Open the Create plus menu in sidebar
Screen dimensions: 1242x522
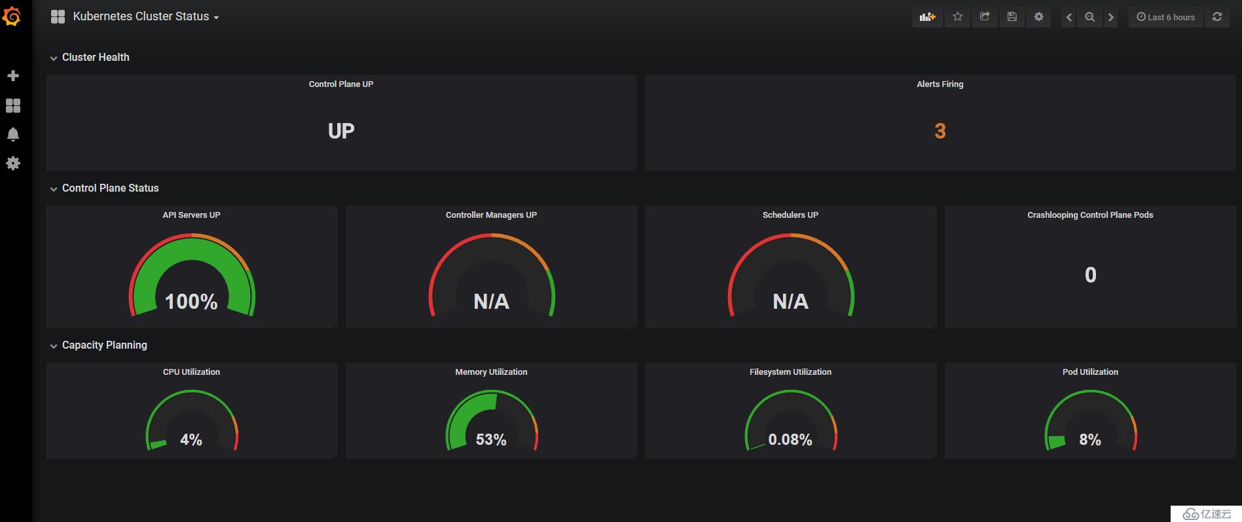13,76
